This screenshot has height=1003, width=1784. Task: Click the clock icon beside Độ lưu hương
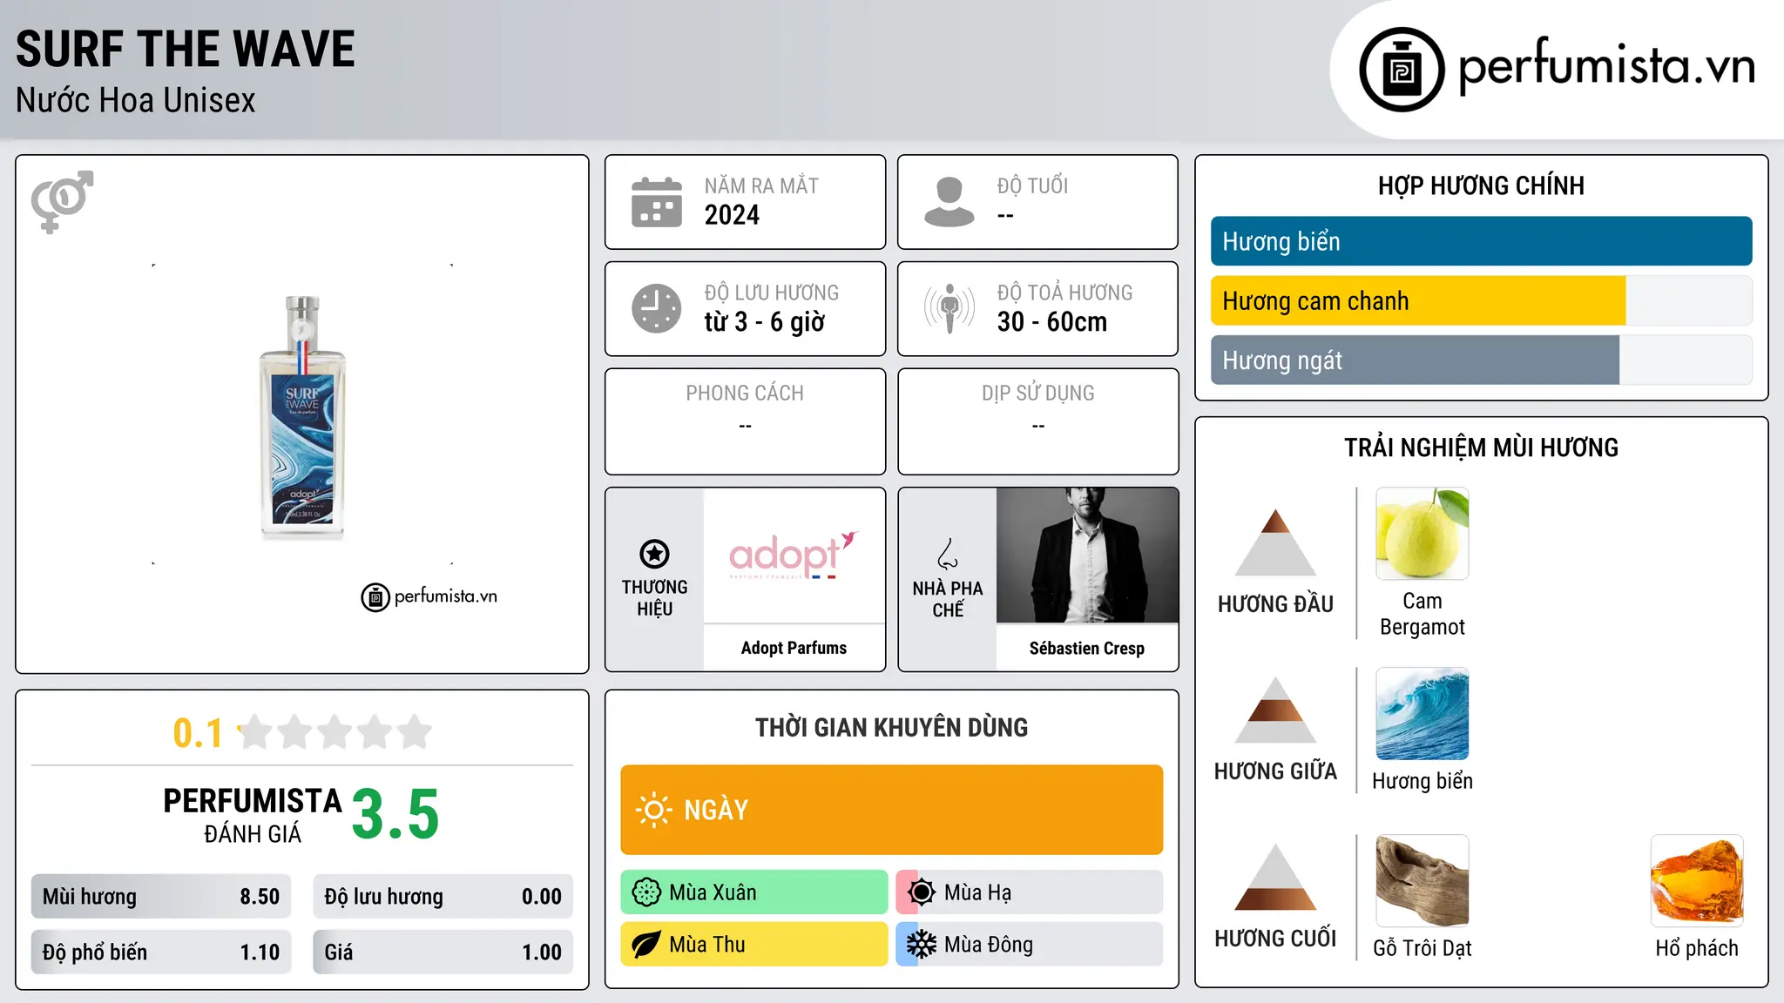[x=657, y=308]
